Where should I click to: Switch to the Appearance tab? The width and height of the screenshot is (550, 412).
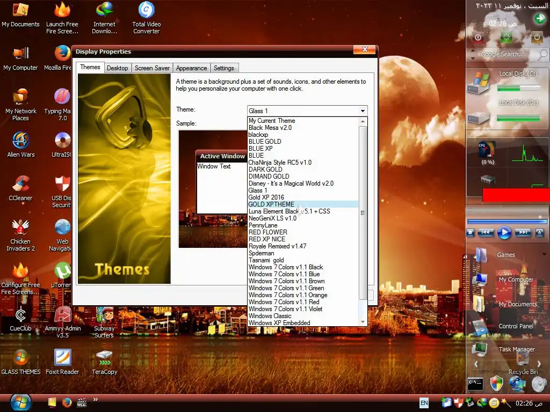click(191, 68)
